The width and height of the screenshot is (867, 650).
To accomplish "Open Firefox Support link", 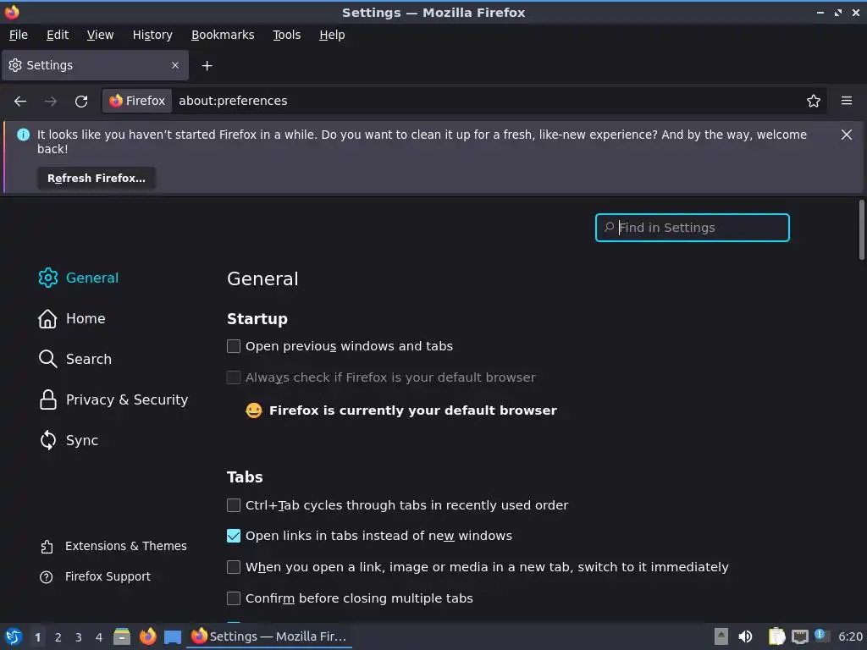I will 95,576.
